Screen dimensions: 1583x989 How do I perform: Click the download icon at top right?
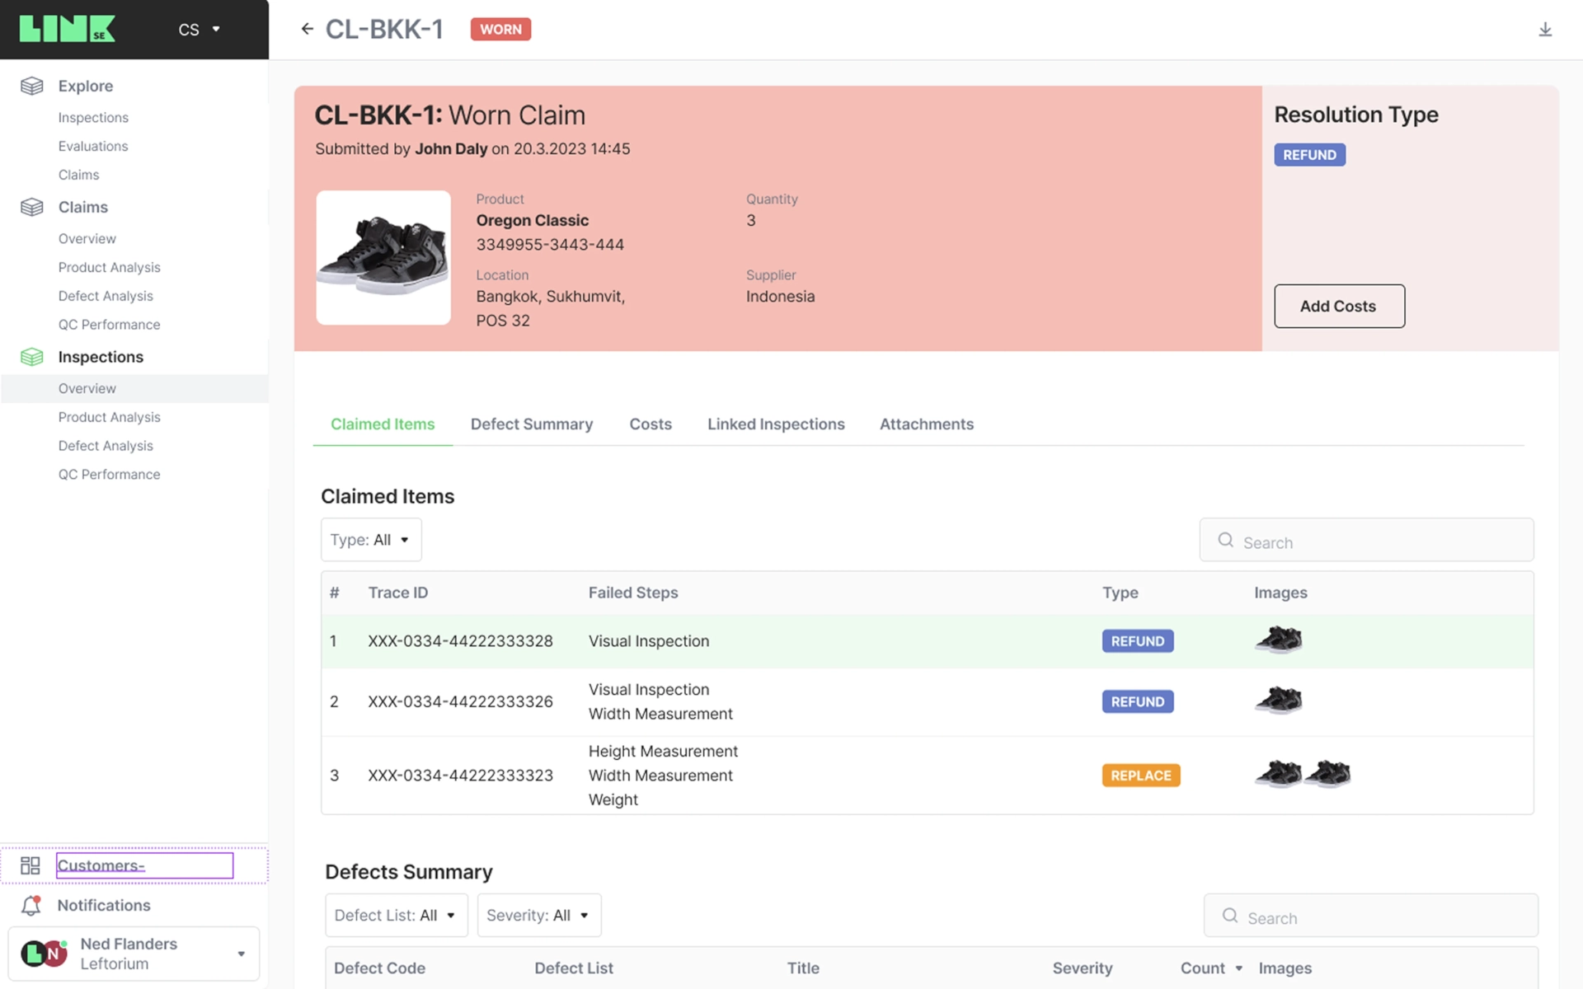point(1545,30)
